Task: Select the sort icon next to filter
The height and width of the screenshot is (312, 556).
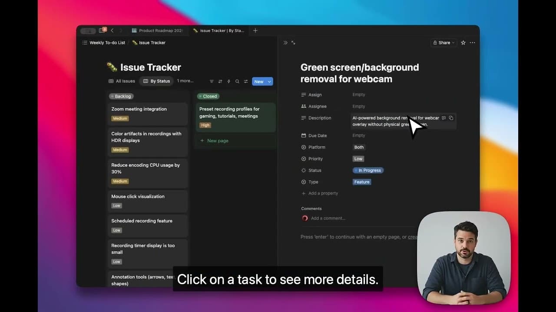Action: (220, 81)
